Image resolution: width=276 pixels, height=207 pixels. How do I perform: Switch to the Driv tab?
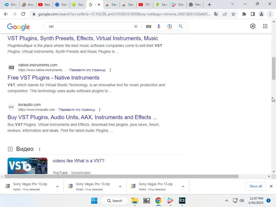(11, 5)
